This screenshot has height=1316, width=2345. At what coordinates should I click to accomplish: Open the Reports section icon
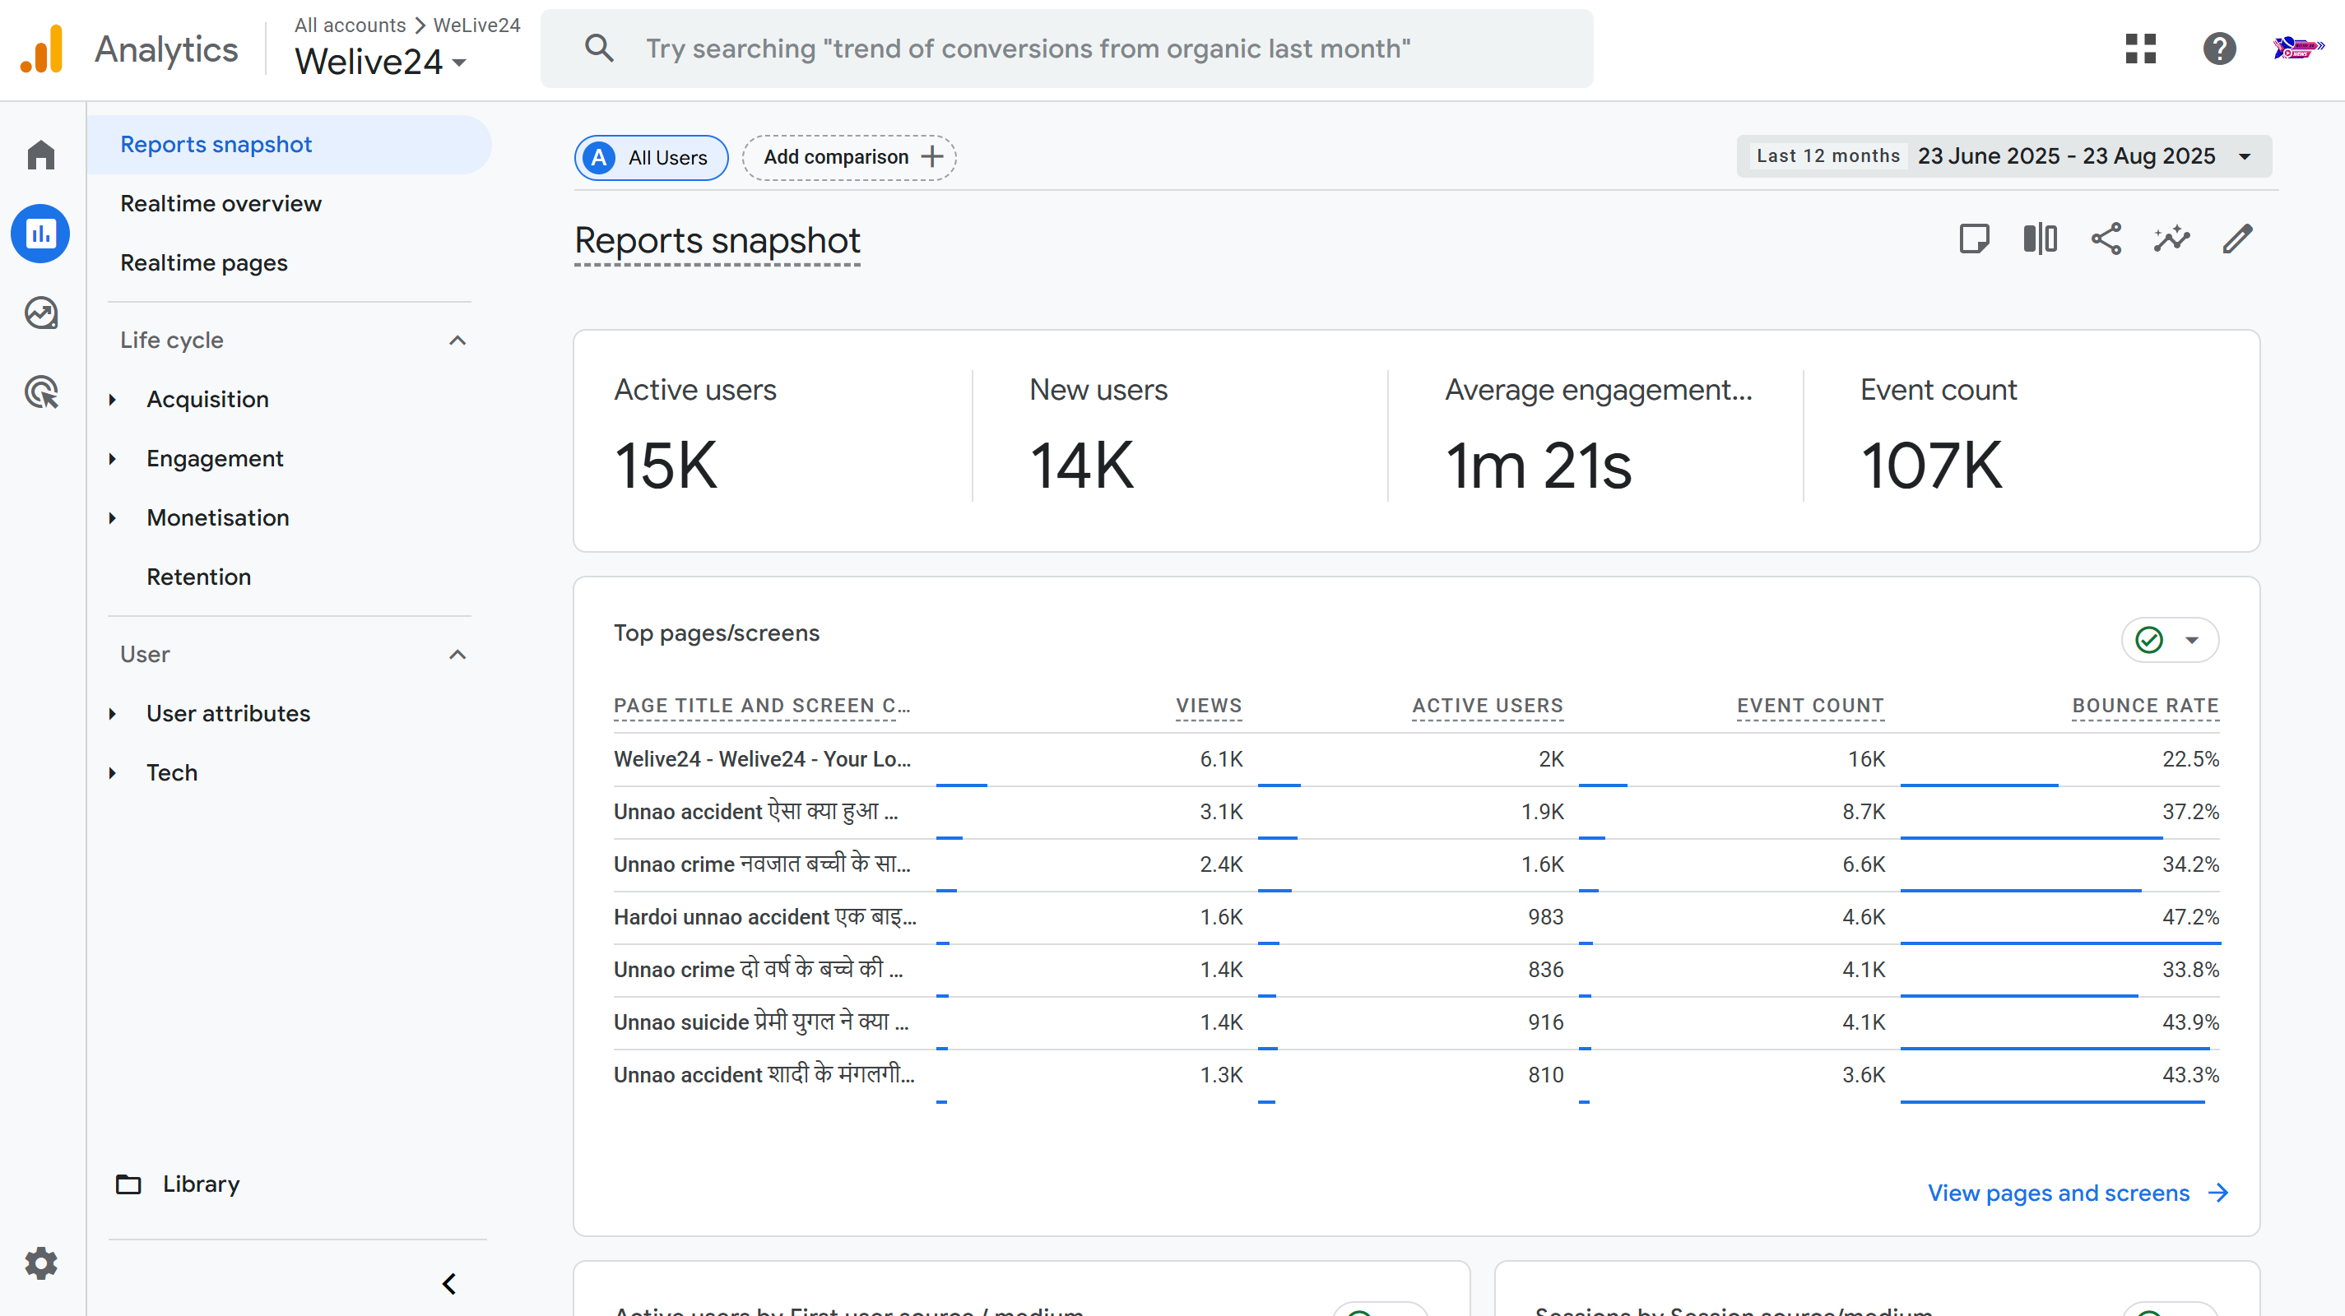(x=41, y=234)
